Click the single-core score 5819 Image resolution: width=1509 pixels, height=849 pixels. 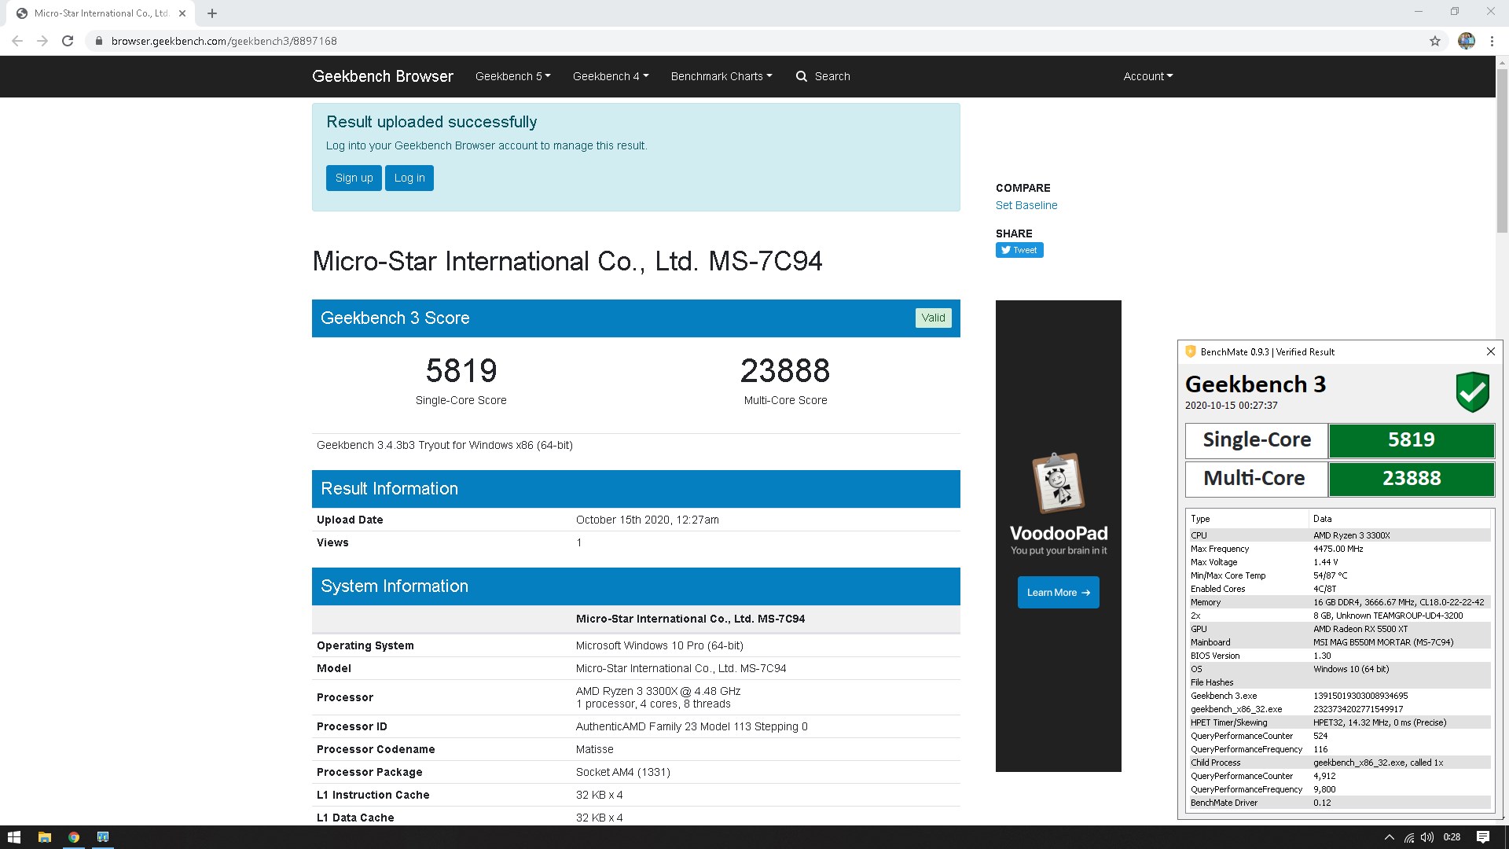pyautogui.click(x=461, y=370)
